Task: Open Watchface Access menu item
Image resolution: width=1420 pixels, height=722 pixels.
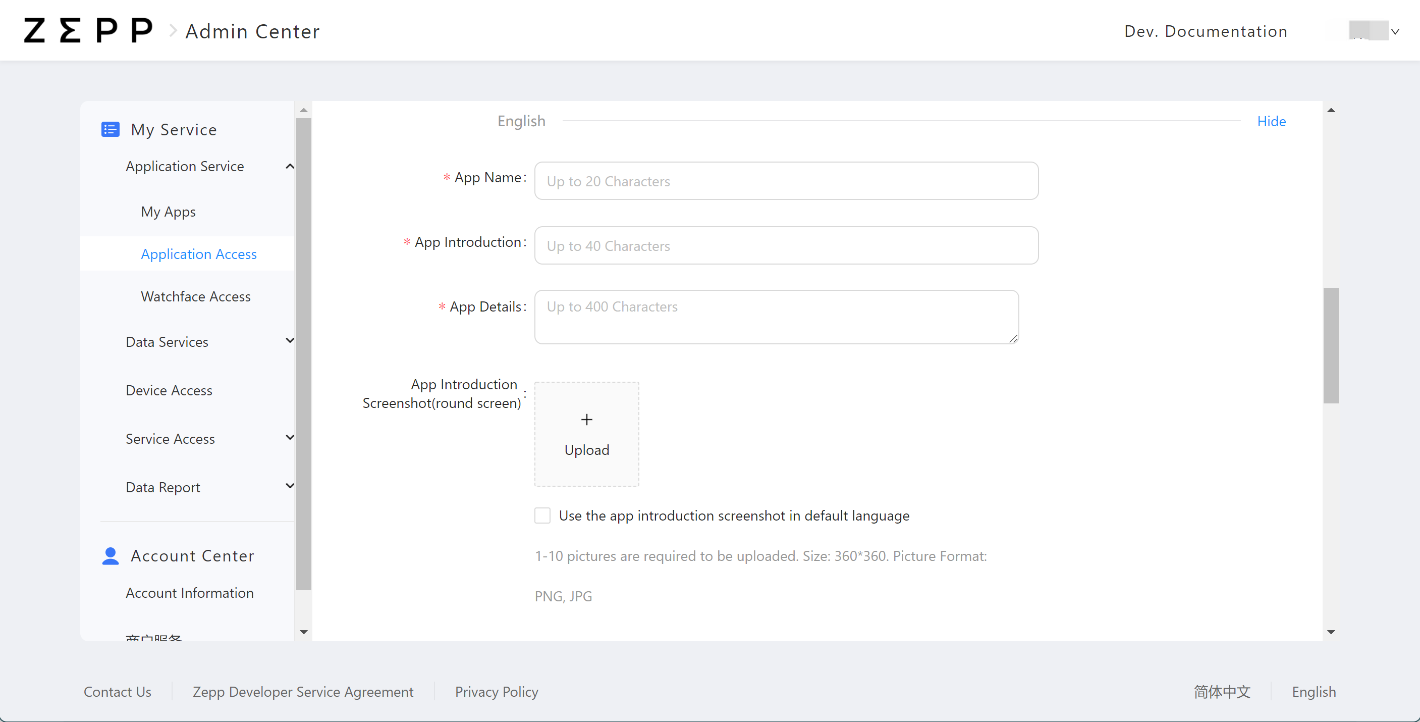Action: (196, 296)
